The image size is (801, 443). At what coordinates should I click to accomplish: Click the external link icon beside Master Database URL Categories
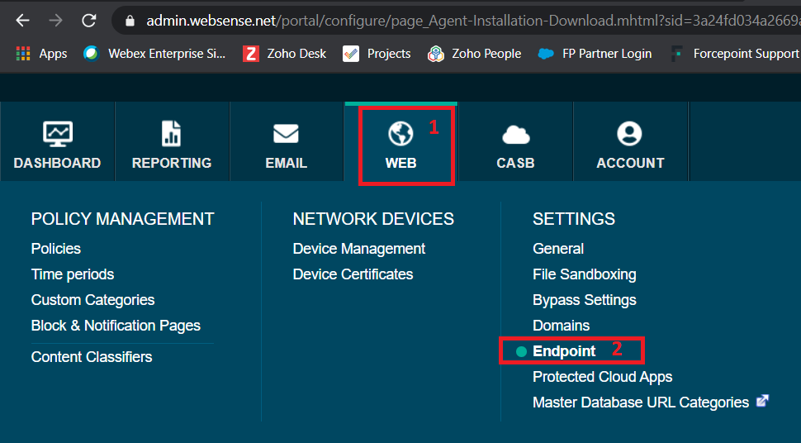762,401
